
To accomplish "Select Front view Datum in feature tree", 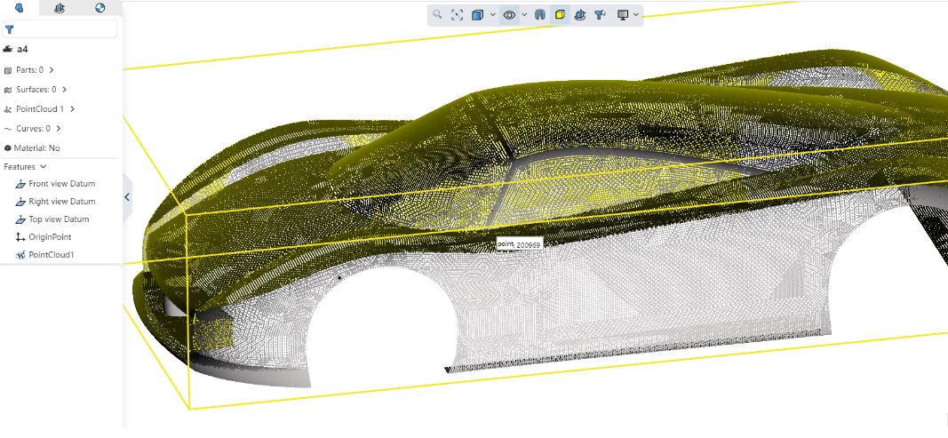I will coord(61,184).
